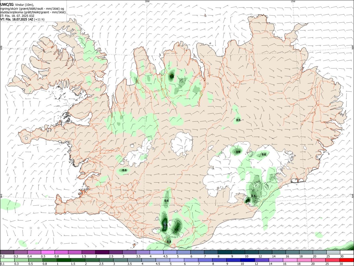Screen dimensions: 354x266
Task: Click the dark purple 2 snow legend swatch
Action: [102, 252]
